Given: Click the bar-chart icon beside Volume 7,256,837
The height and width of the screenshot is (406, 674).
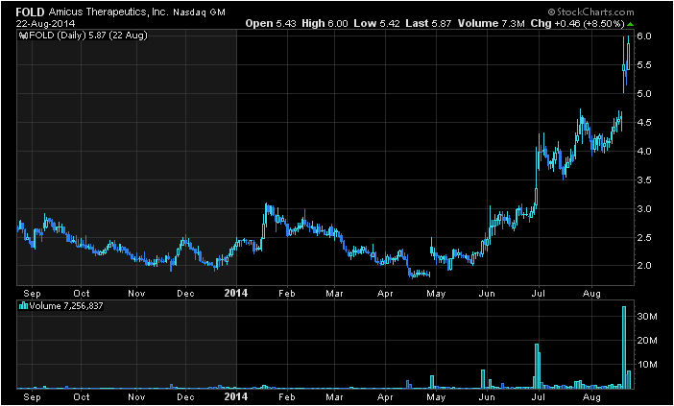Looking at the screenshot, I should [24, 306].
